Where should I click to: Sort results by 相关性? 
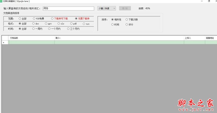click(116, 20)
